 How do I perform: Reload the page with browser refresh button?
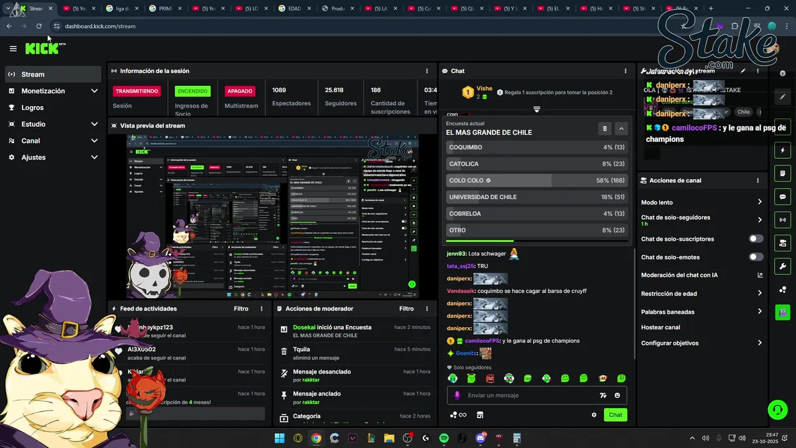(39, 26)
